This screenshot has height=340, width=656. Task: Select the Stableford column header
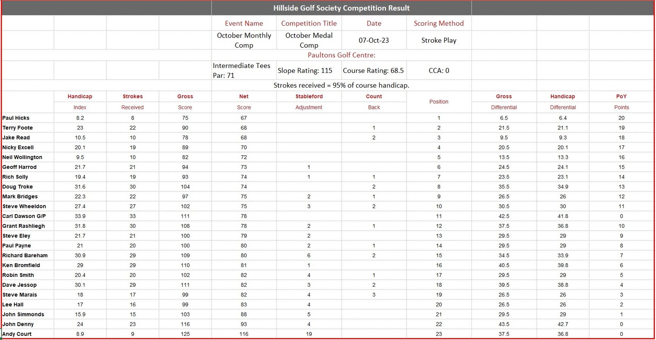click(x=309, y=97)
